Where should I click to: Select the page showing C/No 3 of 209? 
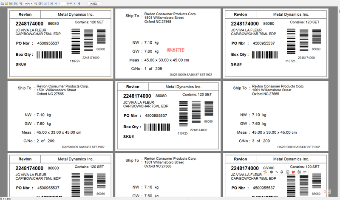point(275,115)
